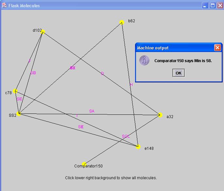Maximize the Flask Molecules window

click(212, 6)
